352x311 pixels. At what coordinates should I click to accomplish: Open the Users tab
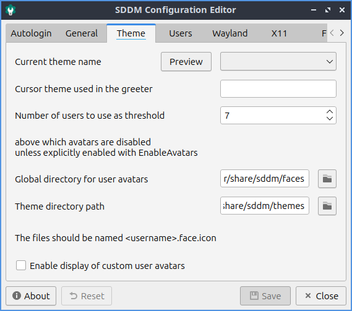click(181, 33)
